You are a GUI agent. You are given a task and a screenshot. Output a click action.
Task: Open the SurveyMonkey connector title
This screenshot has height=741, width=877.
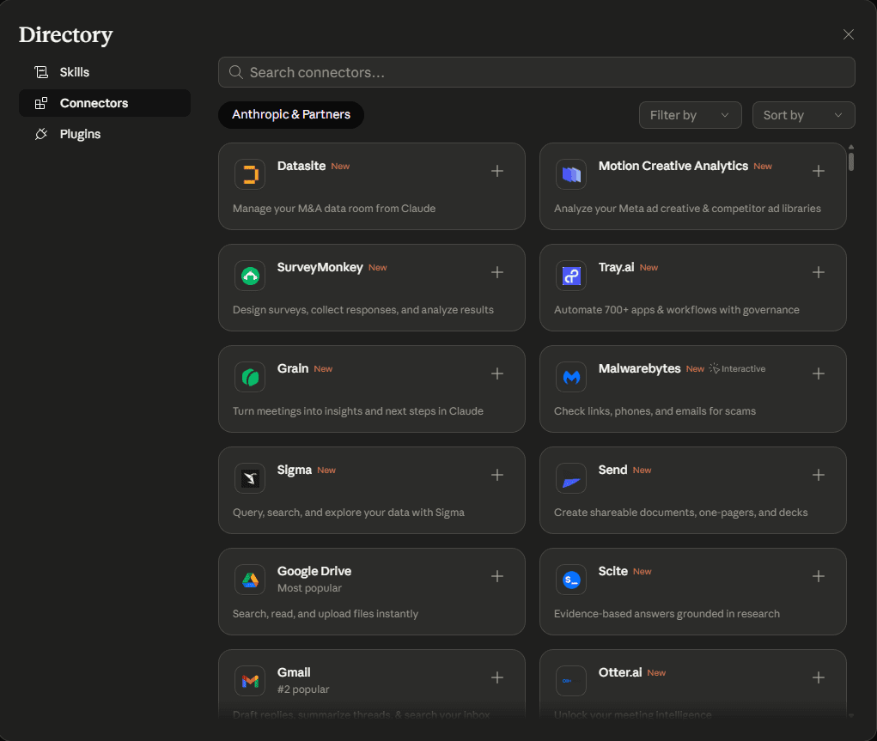(320, 267)
